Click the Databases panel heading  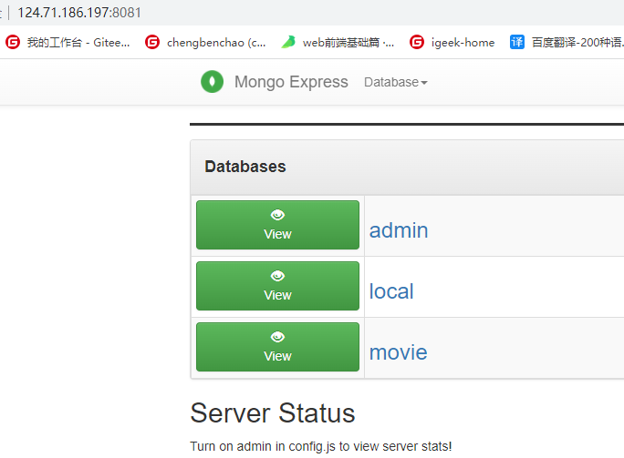[x=245, y=167]
